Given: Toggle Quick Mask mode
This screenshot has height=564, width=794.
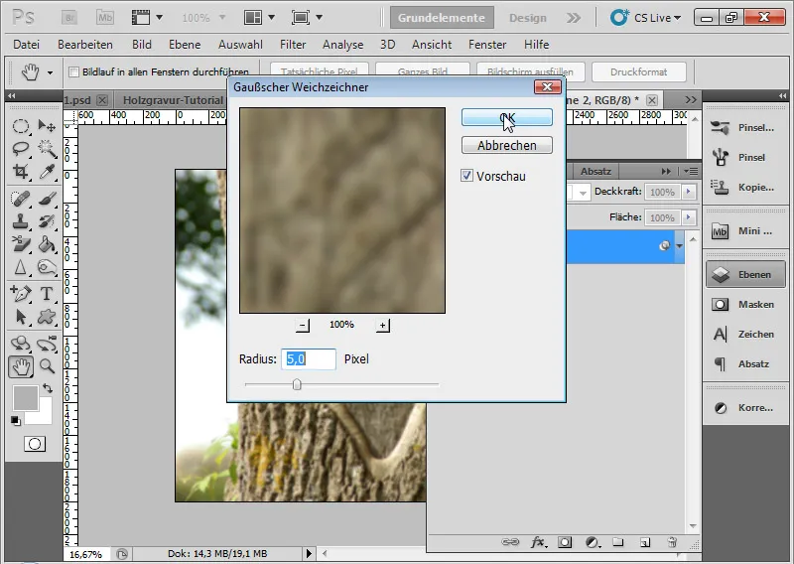Looking at the screenshot, I should coord(35,444).
